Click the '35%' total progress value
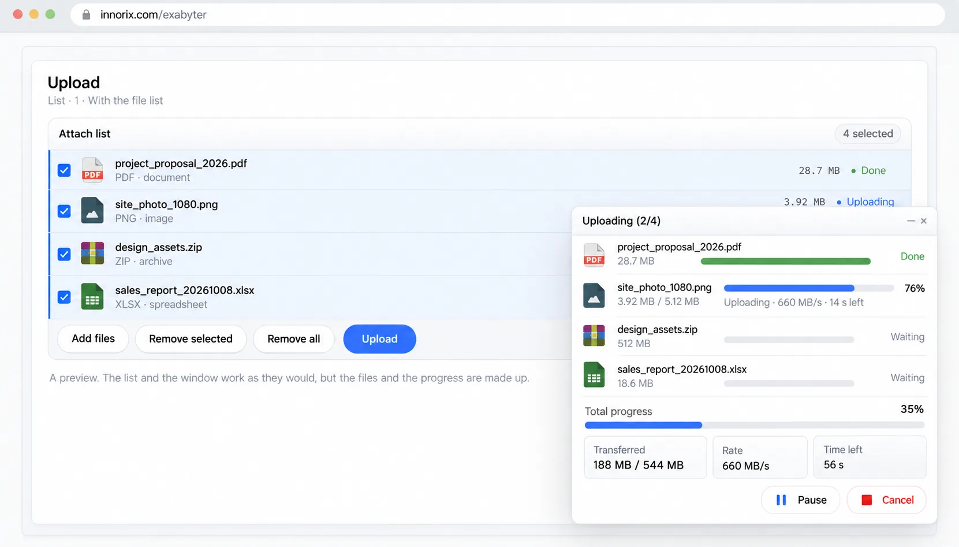The height and width of the screenshot is (547, 959). click(912, 409)
